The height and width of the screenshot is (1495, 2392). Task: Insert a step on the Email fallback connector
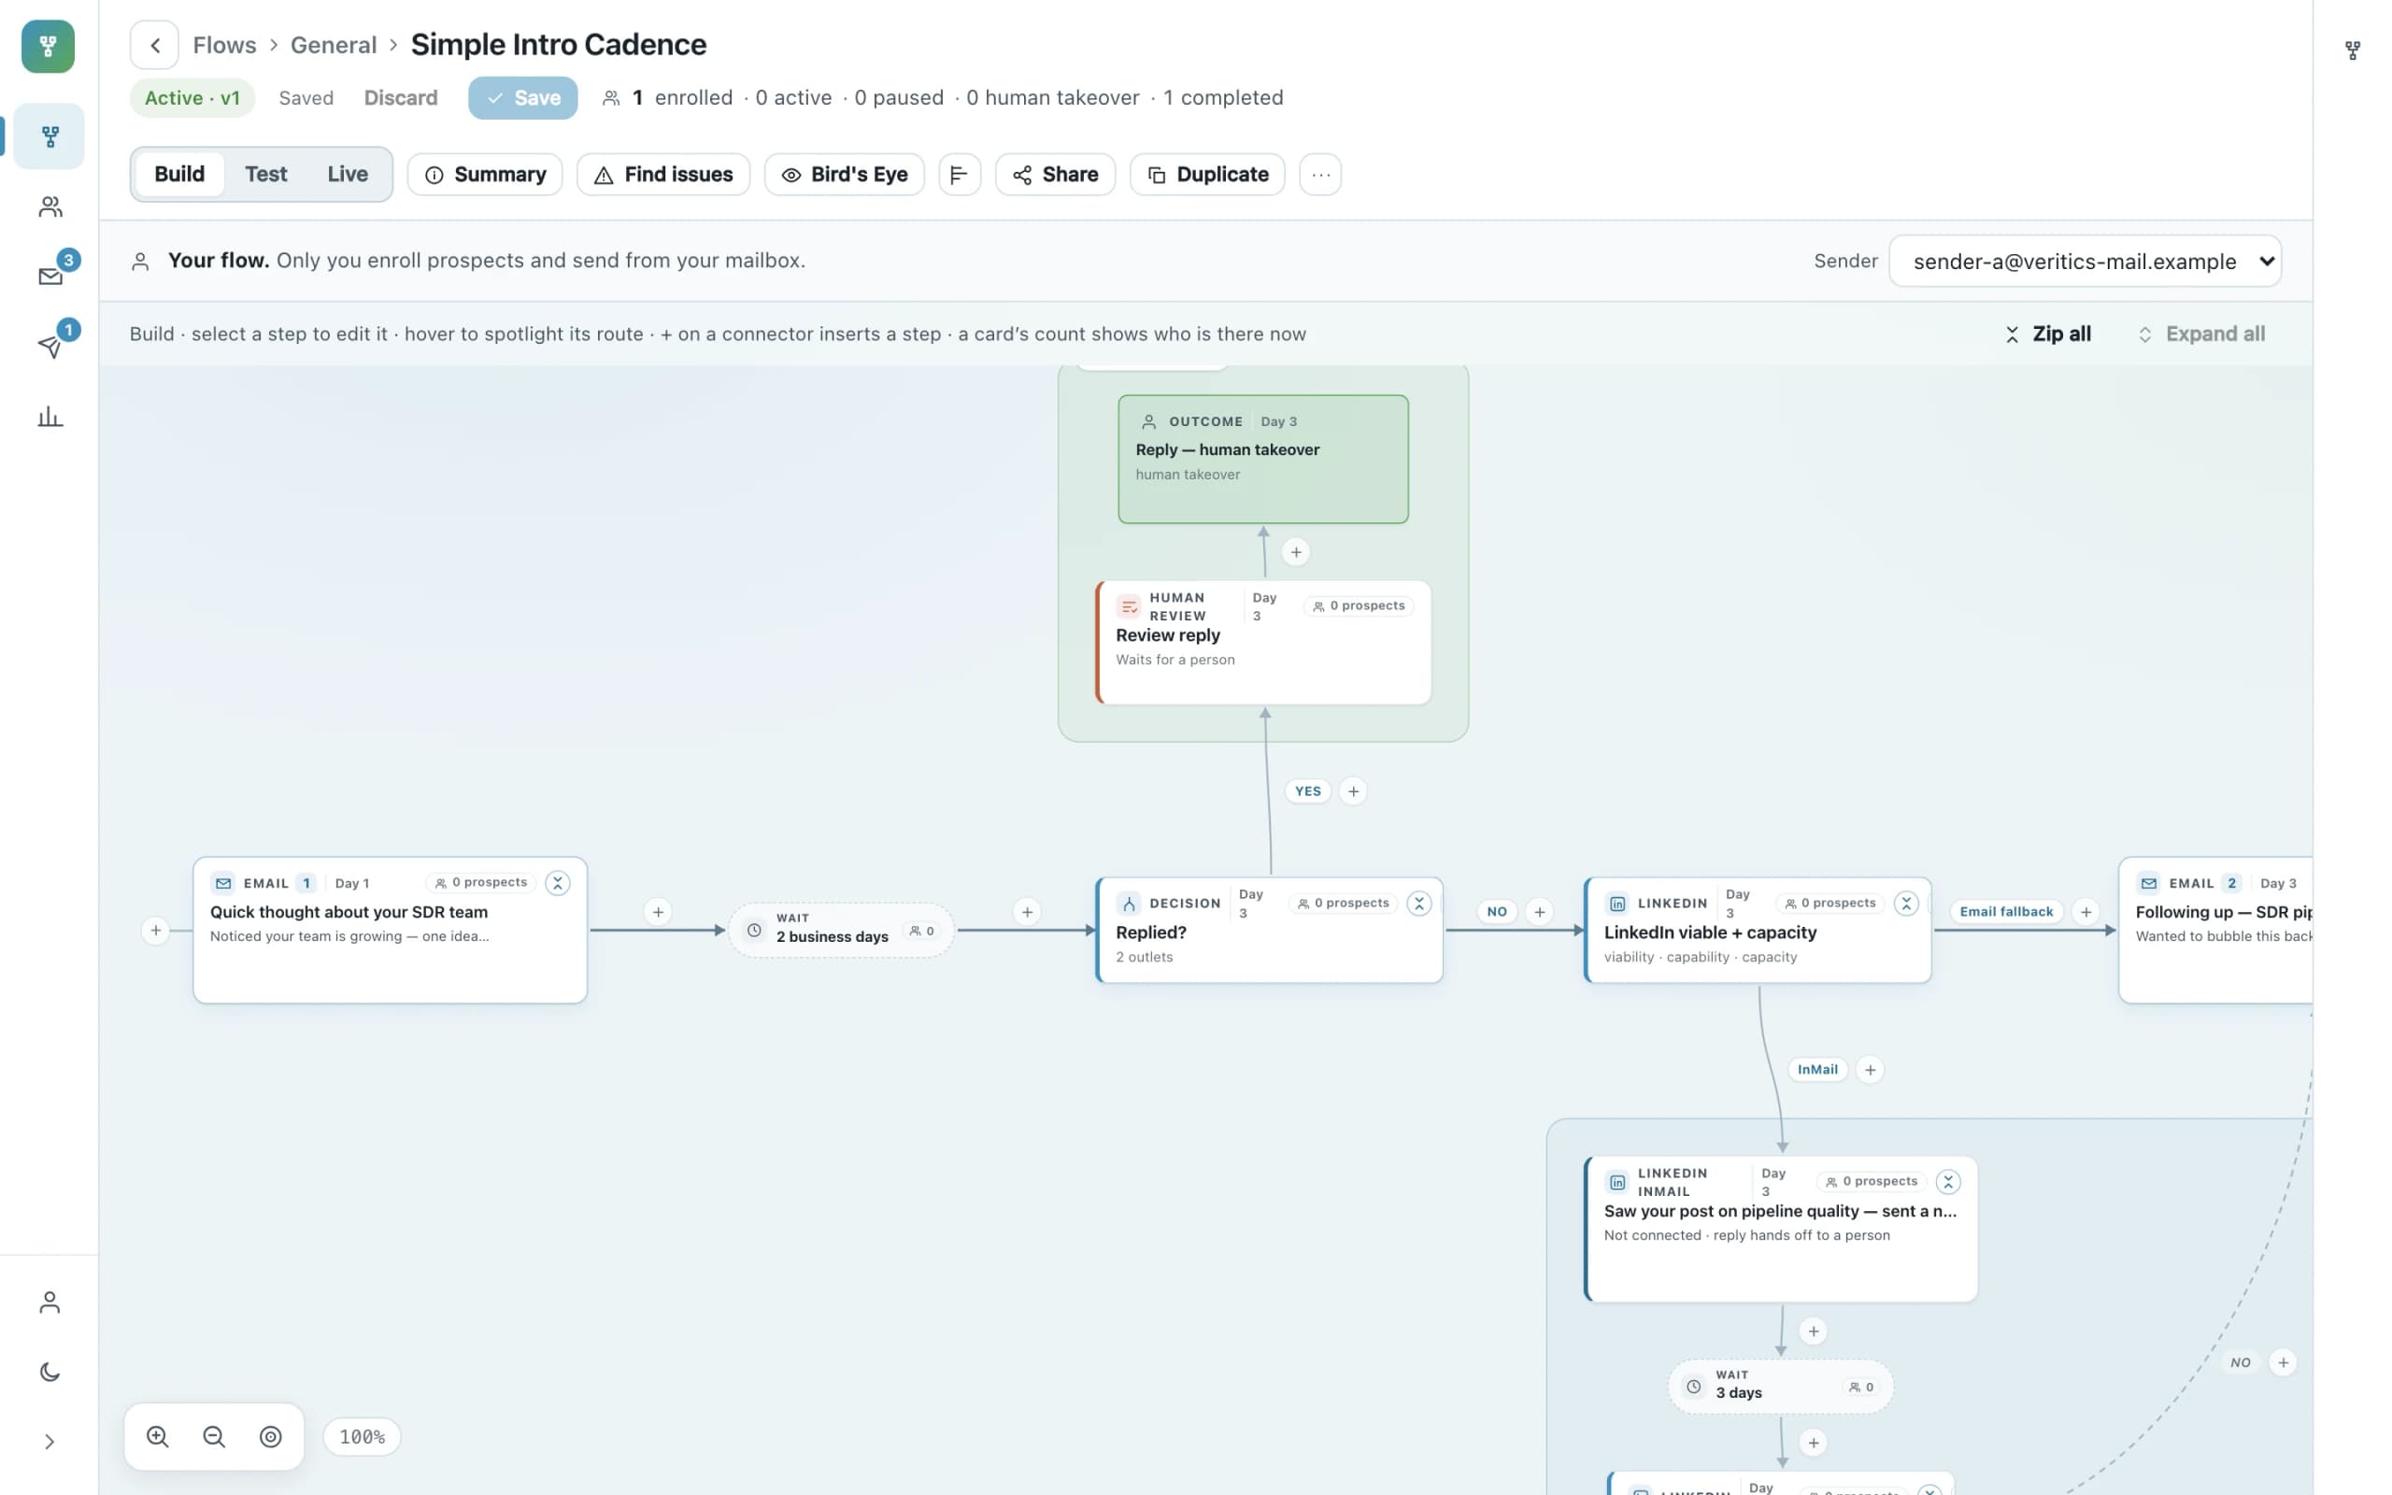[x=2086, y=912]
